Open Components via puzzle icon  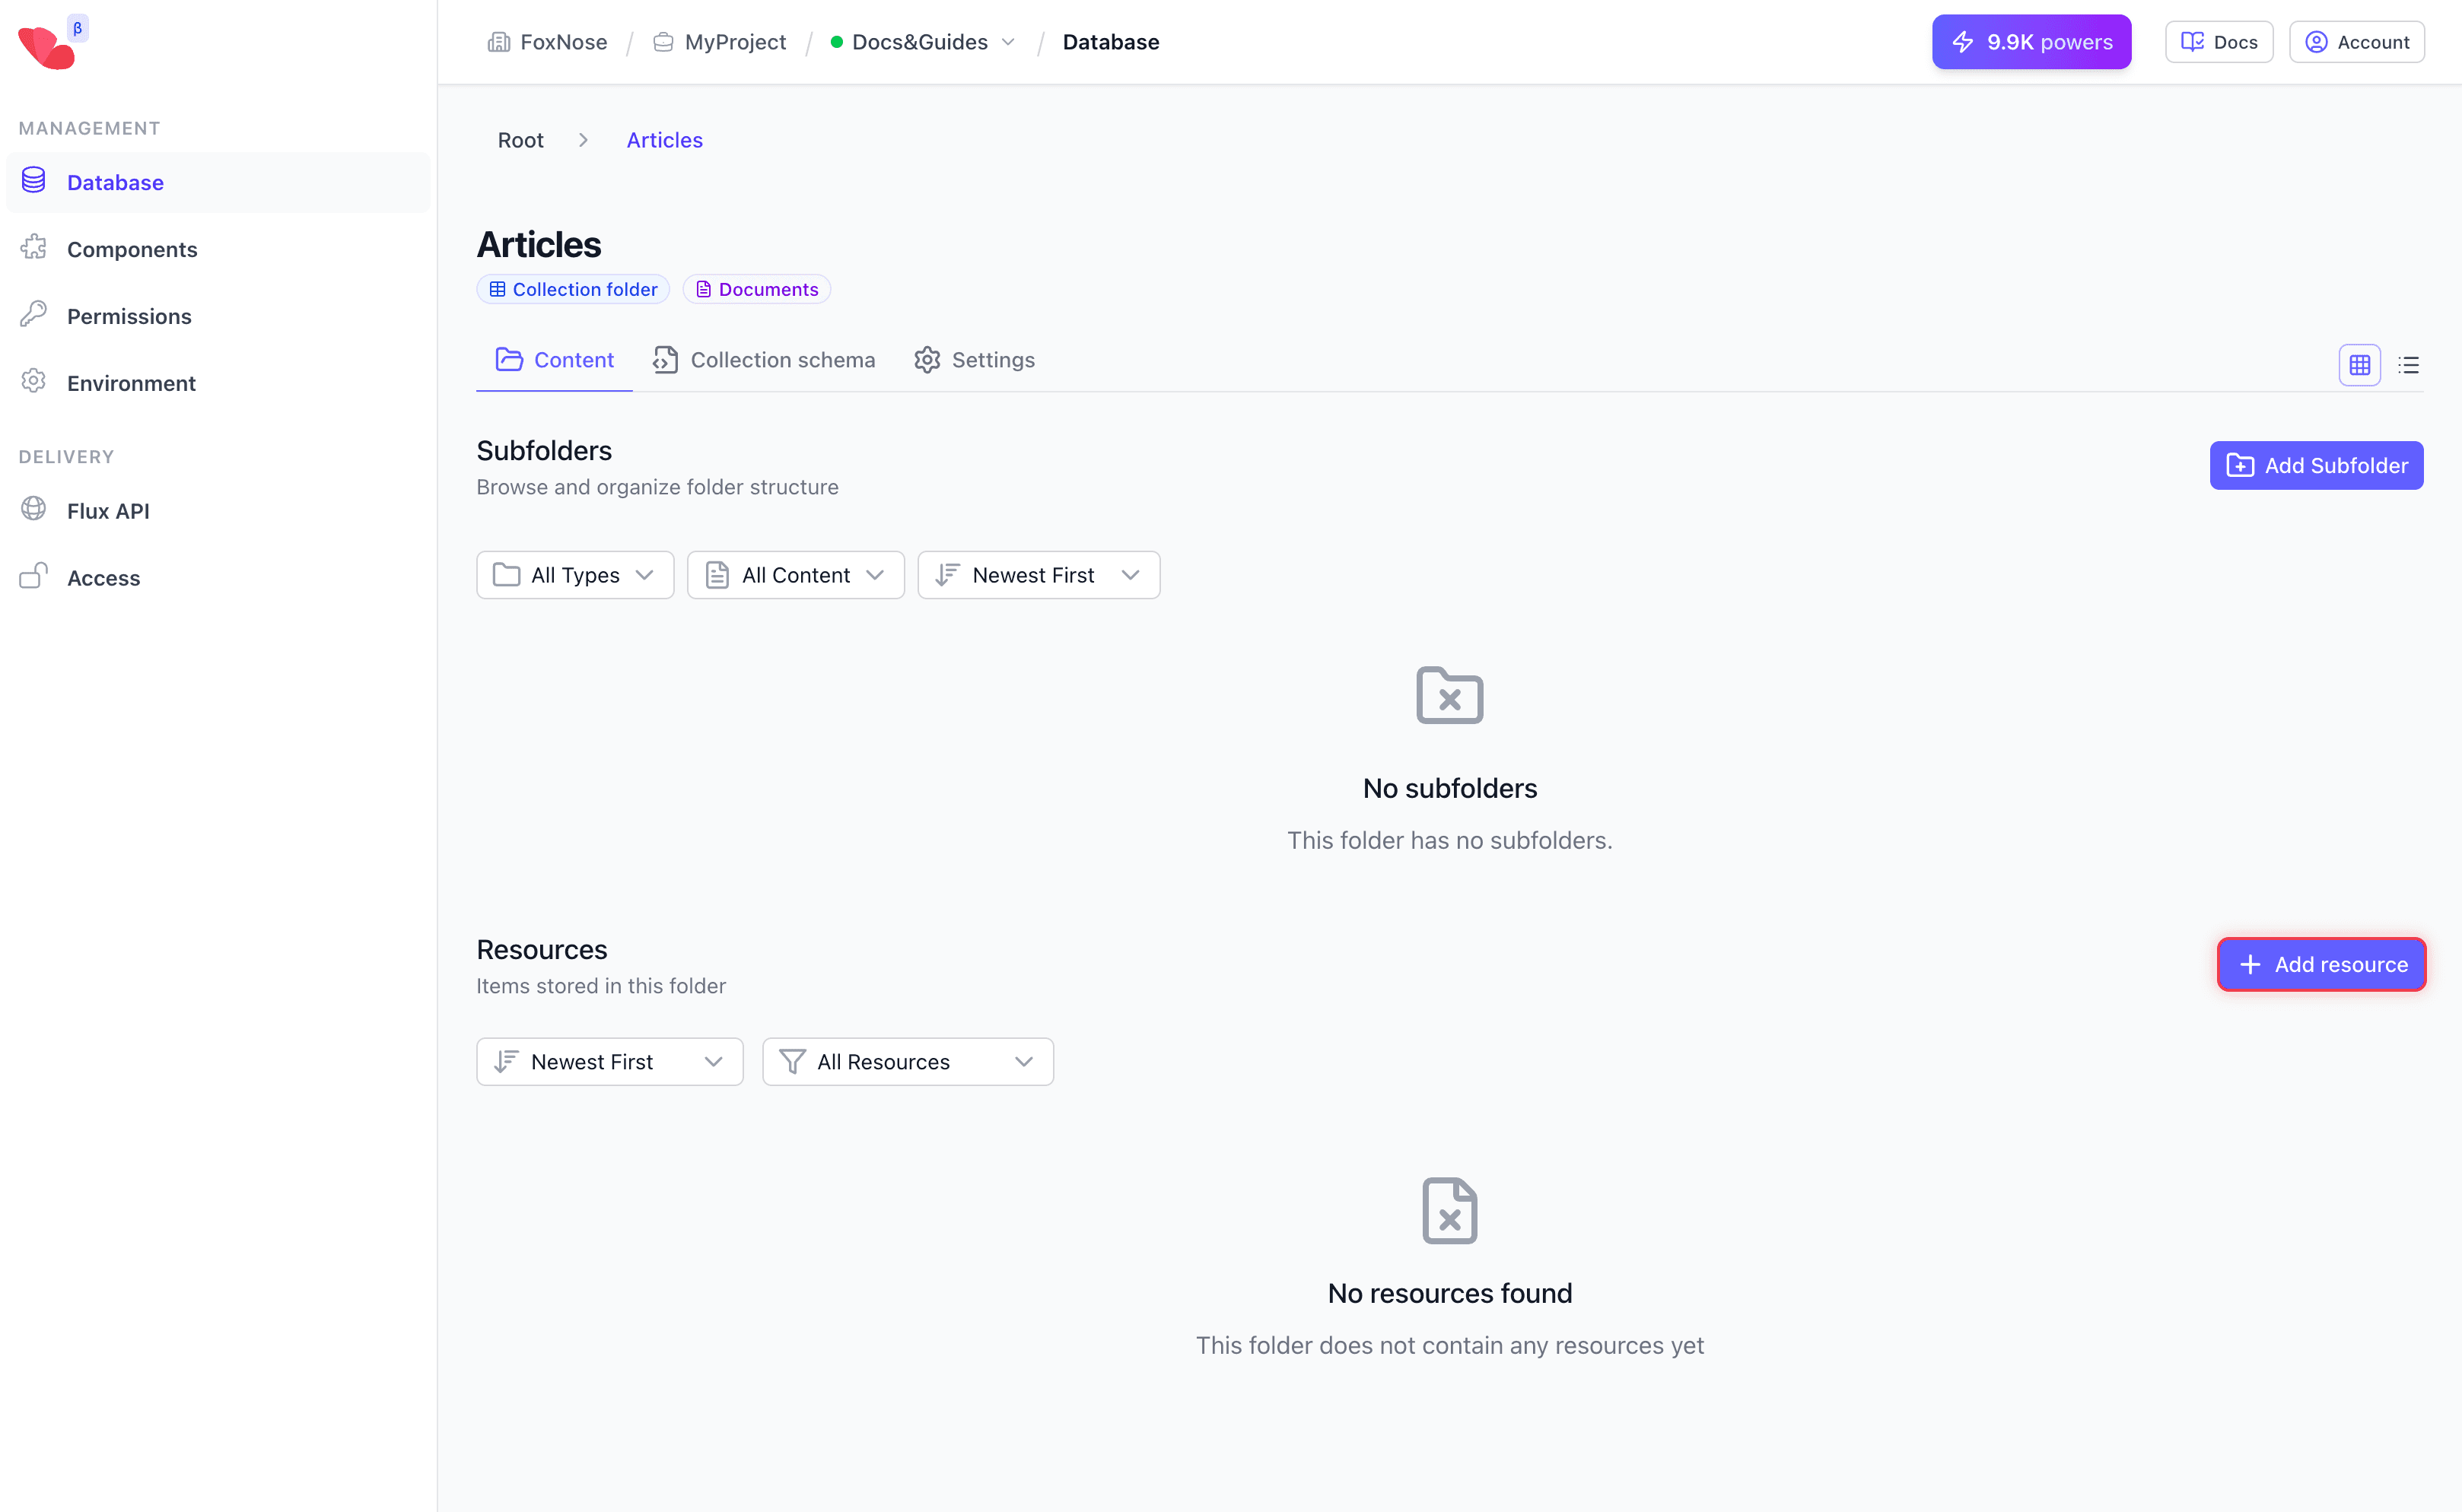(x=34, y=248)
